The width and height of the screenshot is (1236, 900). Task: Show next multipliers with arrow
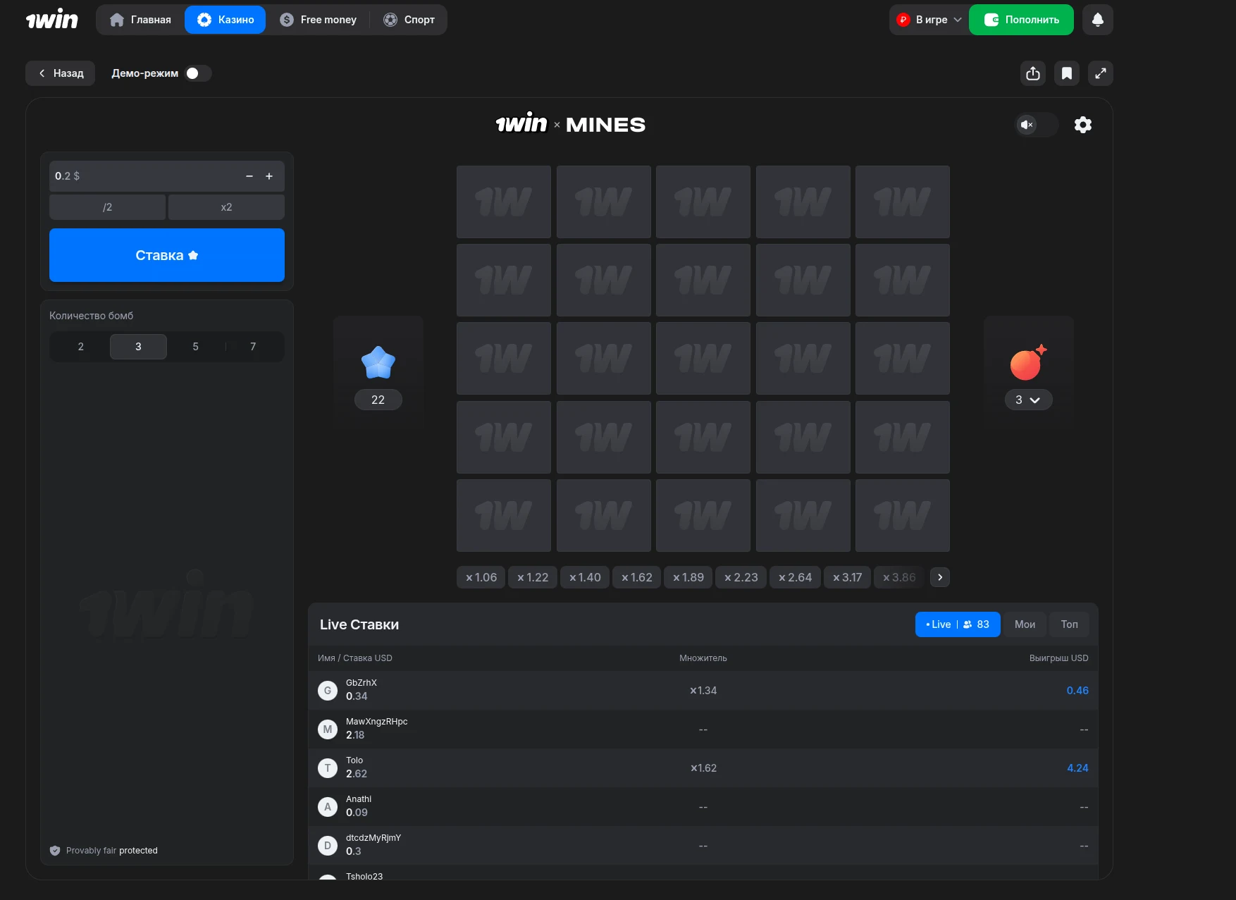(940, 577)
